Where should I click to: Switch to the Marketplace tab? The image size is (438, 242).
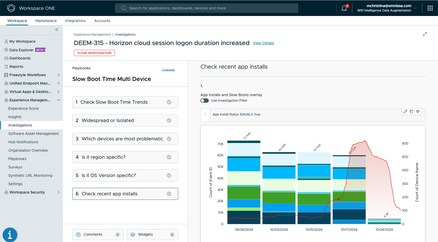pos(46,21)
